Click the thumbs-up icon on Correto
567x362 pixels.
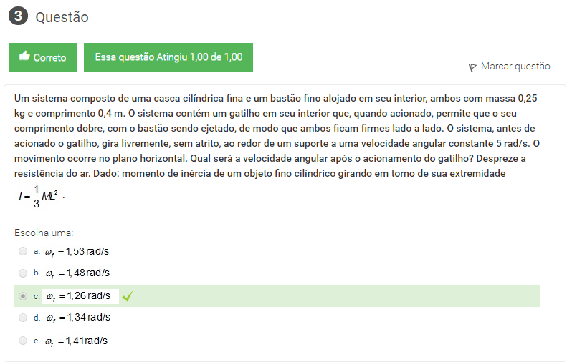click(24, 57)
